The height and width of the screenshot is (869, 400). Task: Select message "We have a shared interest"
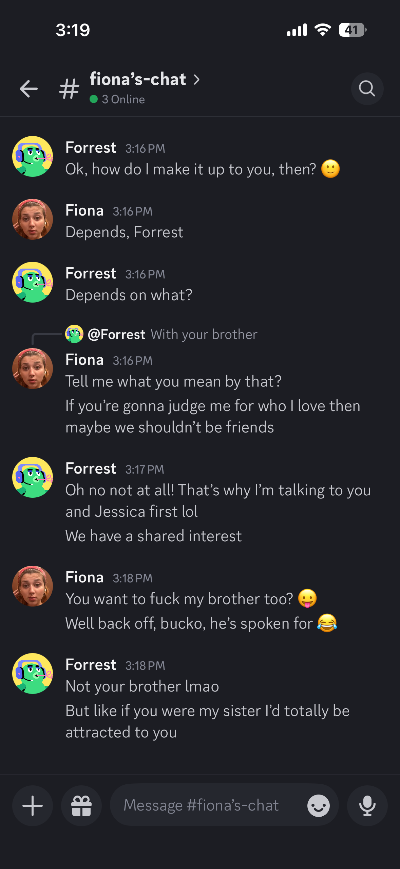[x=153, y=536]
